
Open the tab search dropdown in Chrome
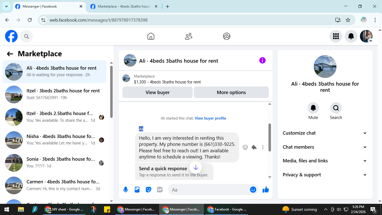pos(6,6)
